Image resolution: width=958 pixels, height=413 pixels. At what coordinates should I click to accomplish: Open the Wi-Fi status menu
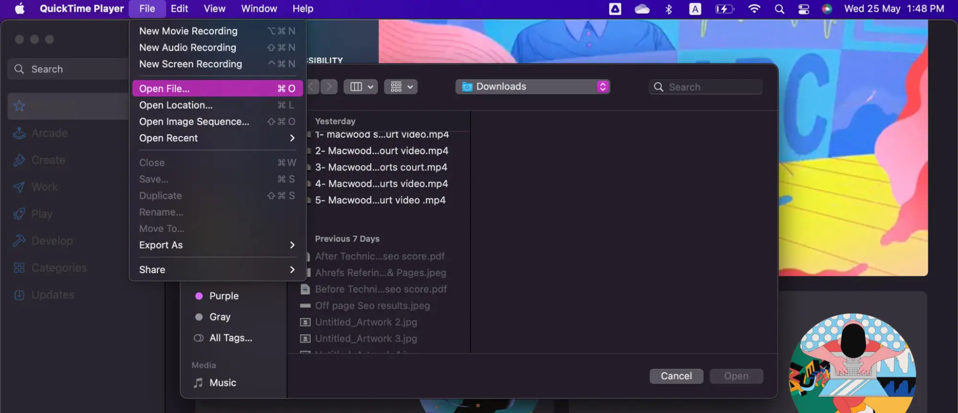coord(754,9)
